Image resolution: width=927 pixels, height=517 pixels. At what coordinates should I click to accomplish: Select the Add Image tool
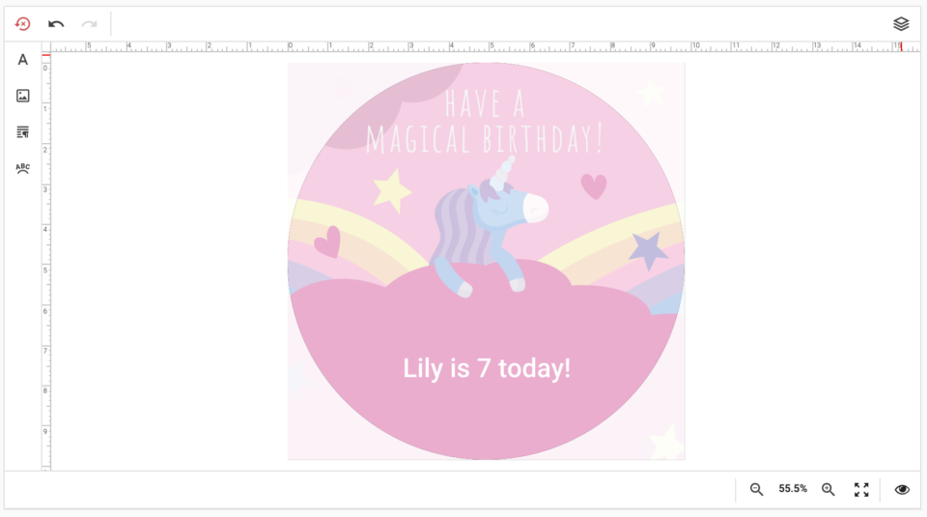point(22,96)
